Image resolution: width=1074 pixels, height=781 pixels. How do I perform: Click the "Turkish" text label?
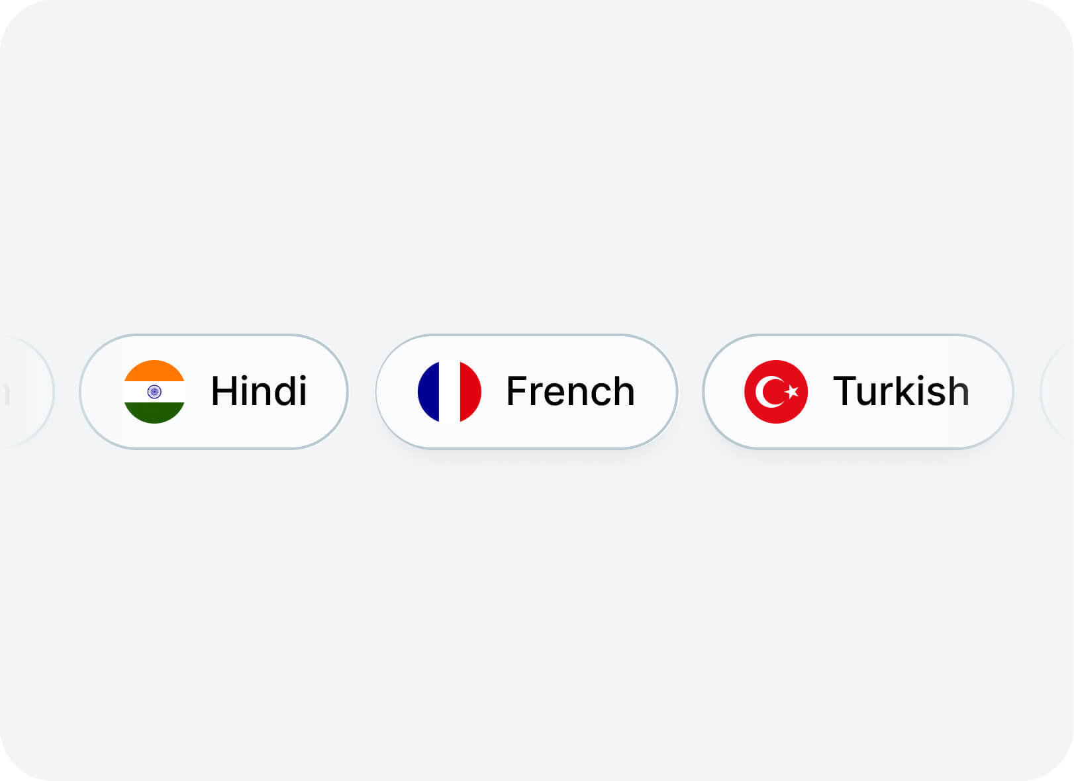click(x=901, y=391)
